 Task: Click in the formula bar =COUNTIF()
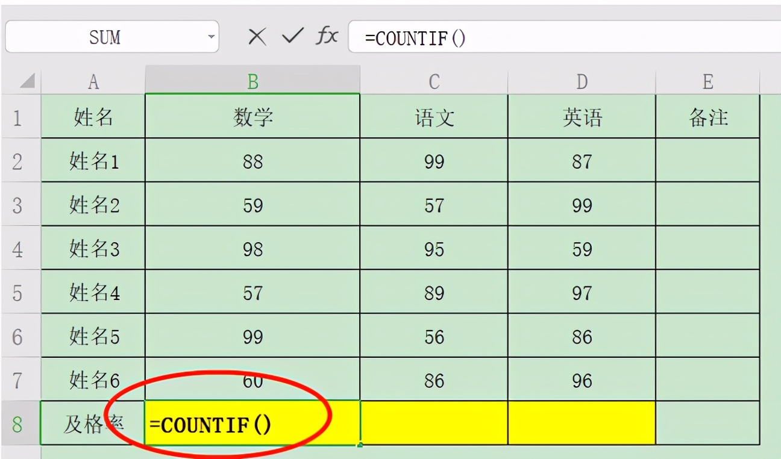click(565, 37)
